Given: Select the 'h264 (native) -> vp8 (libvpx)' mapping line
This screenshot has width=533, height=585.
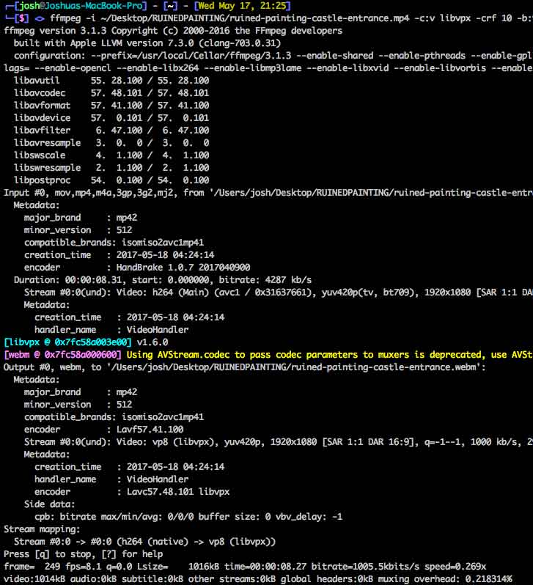Looking at the screenshot, I should [x=144, y=542].
